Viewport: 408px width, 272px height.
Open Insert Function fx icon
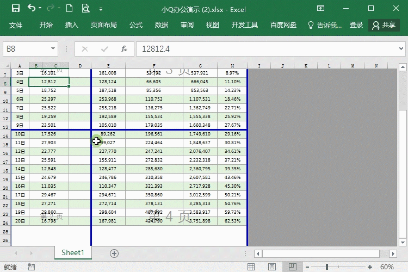124,49
